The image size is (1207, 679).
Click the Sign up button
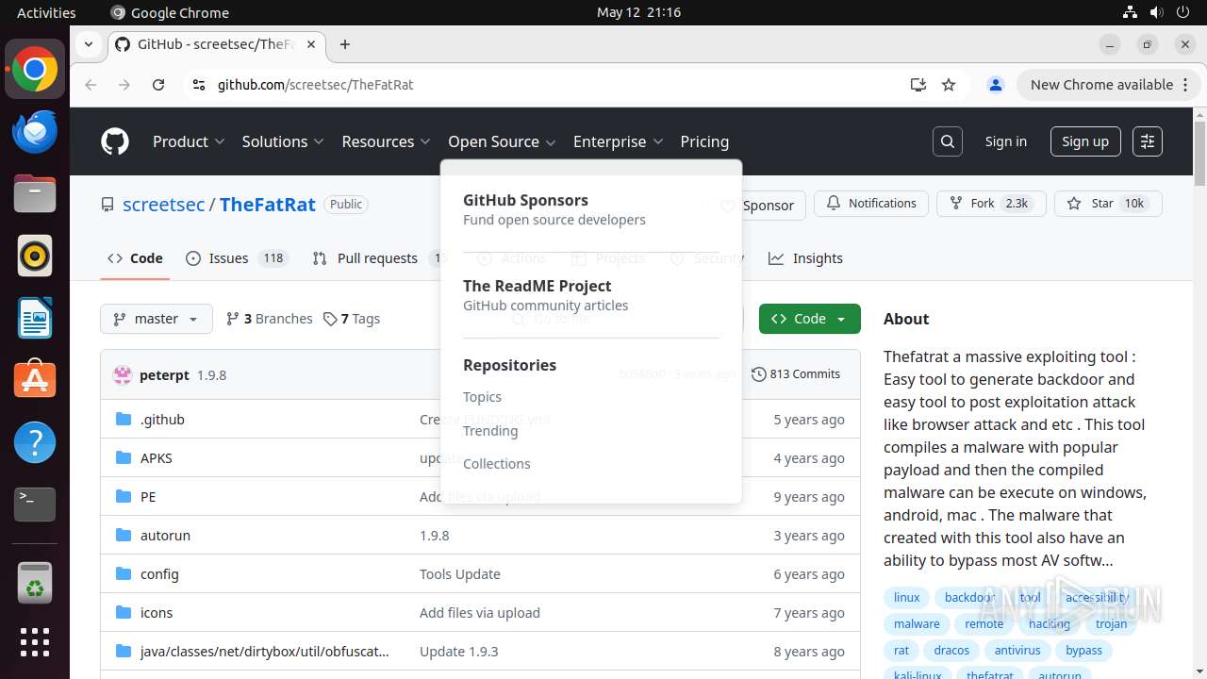coord(1085,141)
